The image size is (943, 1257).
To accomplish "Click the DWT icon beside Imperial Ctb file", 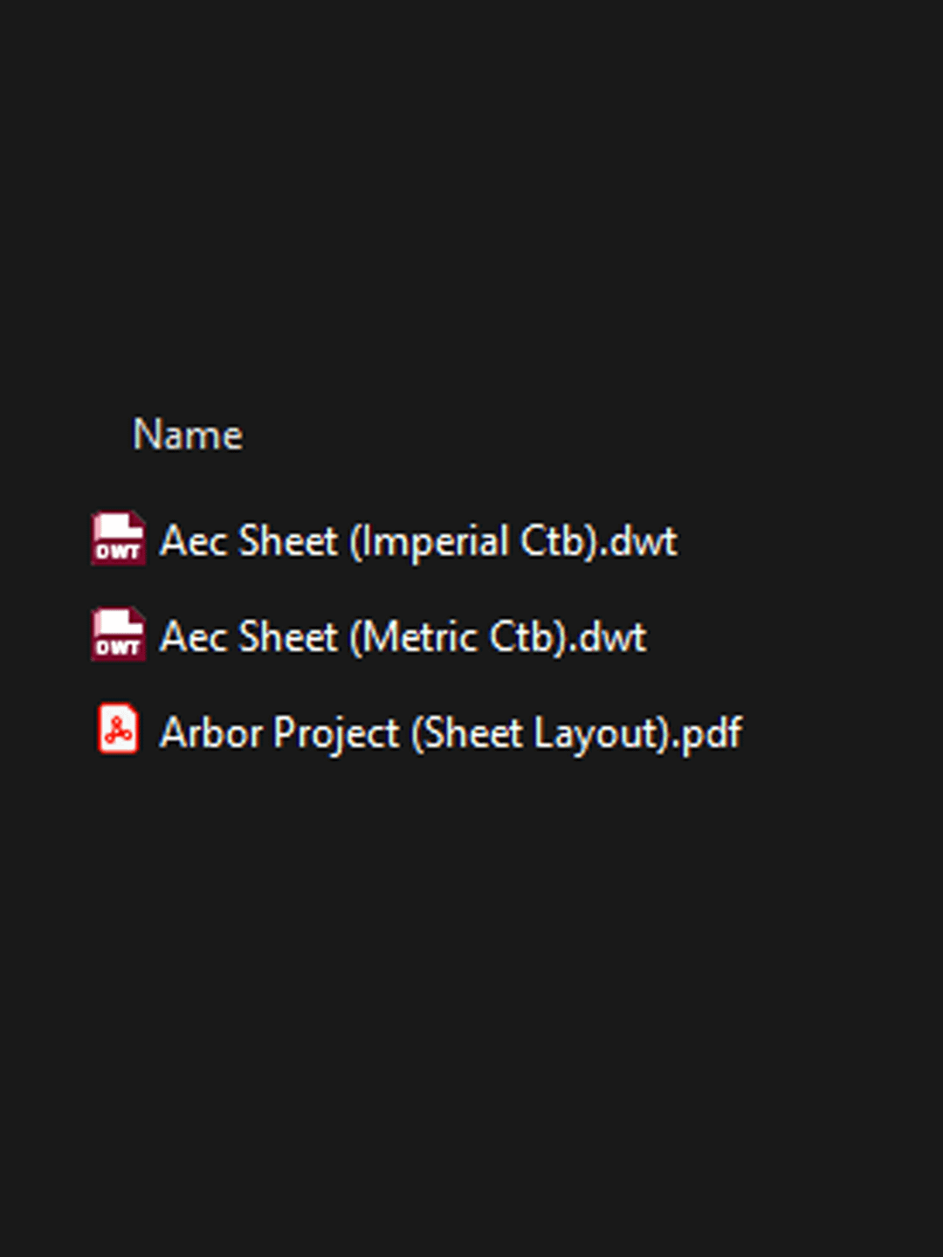I will (x=118, y=539).
